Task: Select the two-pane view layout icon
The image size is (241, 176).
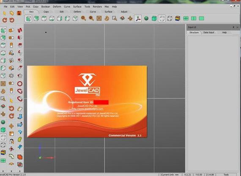Action: point(194,19)
